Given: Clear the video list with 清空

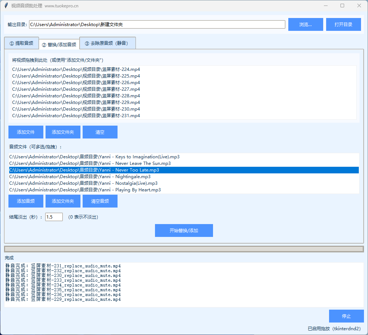Looking at the screenshot, I should tap(100, 132).
